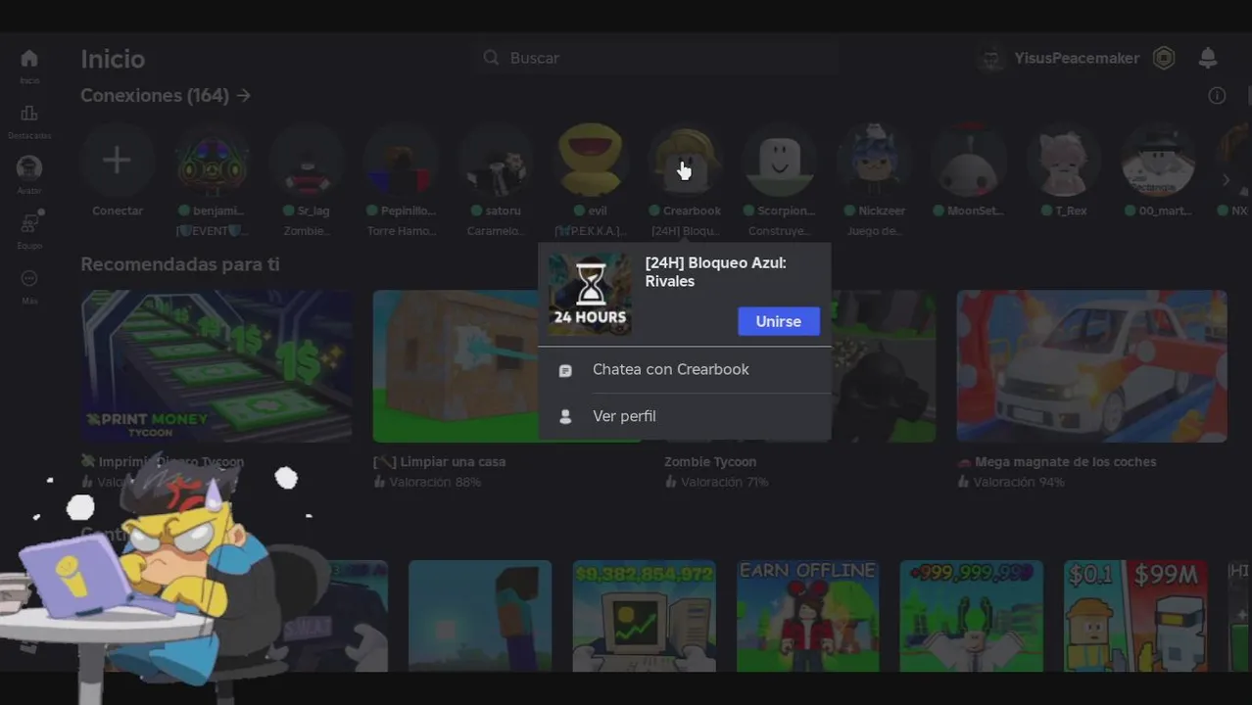Open Scorpion friend avatar
Viewport: 1252px width, 705px height.
coord(780,161)
